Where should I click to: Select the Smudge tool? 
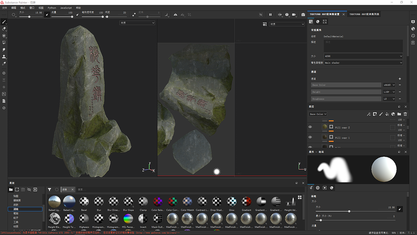(4, 50)
